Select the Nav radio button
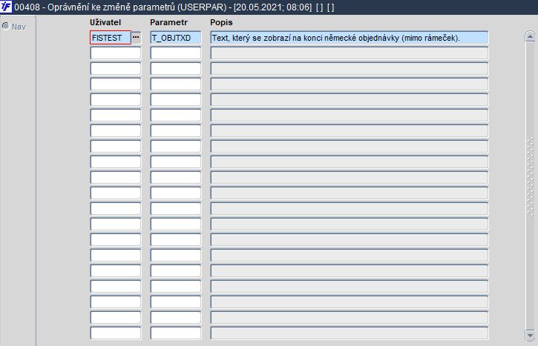 click(5, 26)
